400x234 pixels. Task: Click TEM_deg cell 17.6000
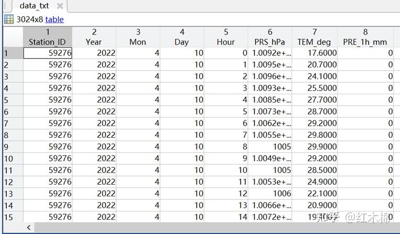(315, 53)
